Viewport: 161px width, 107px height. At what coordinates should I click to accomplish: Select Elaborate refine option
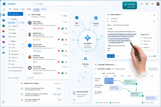coord(145,47)
